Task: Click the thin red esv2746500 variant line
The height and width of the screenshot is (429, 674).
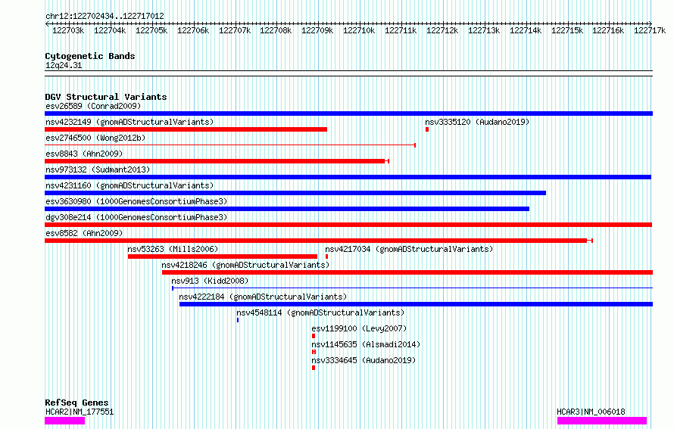Action: 230,145
